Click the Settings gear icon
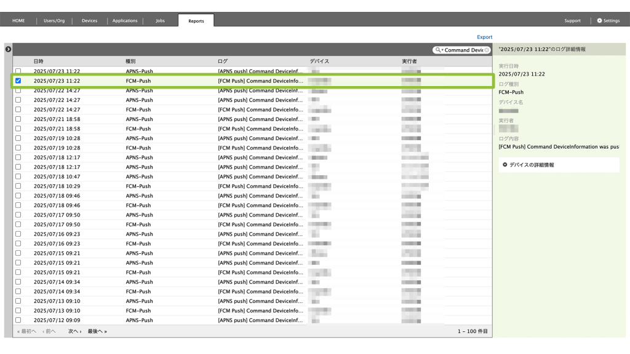The image size is (630, 354). (599, 20)
